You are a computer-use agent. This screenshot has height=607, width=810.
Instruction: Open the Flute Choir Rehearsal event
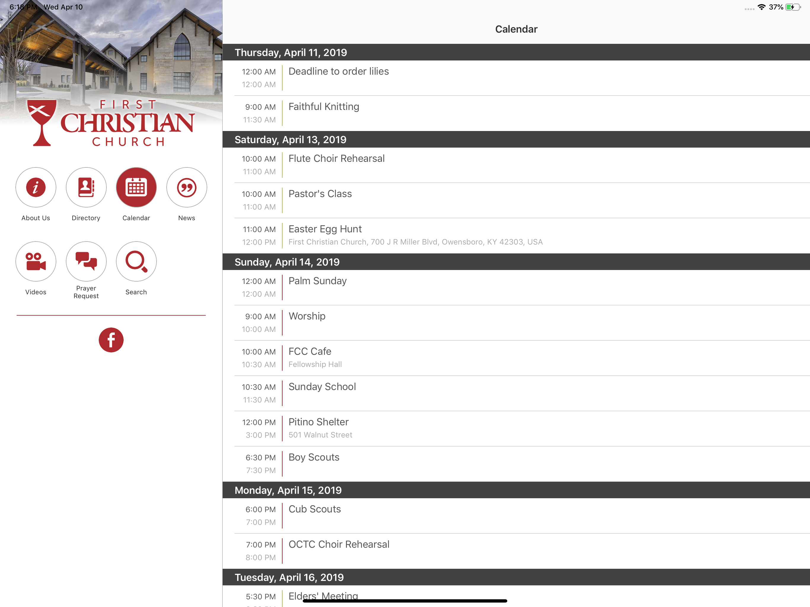516,165
